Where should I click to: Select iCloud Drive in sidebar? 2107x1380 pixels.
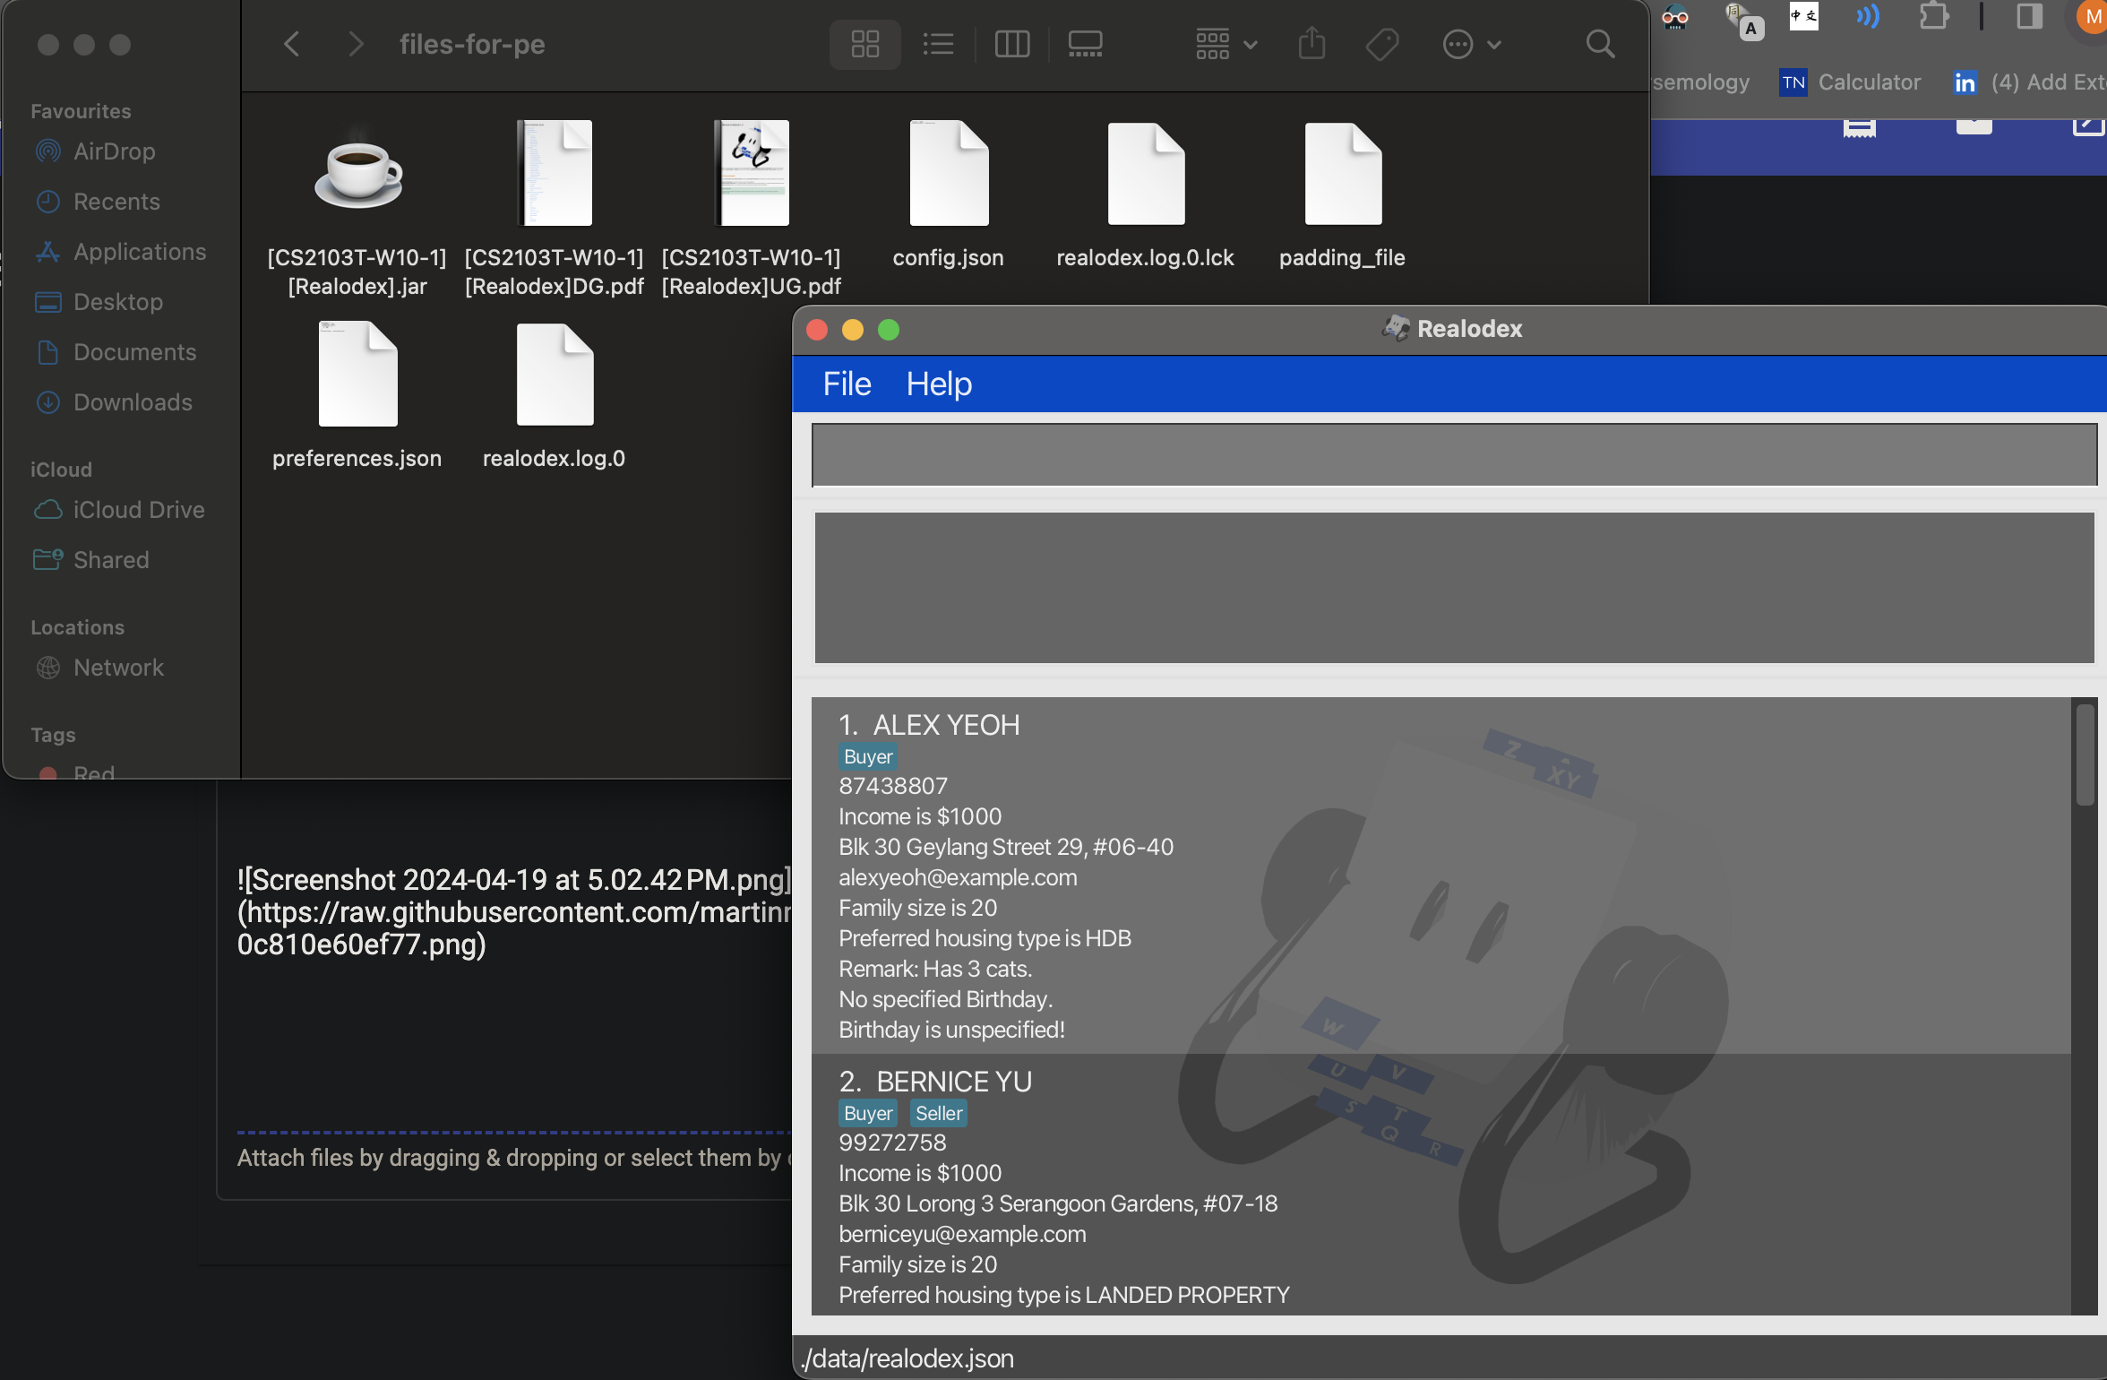pyautogui.click(x=139, y=510)
